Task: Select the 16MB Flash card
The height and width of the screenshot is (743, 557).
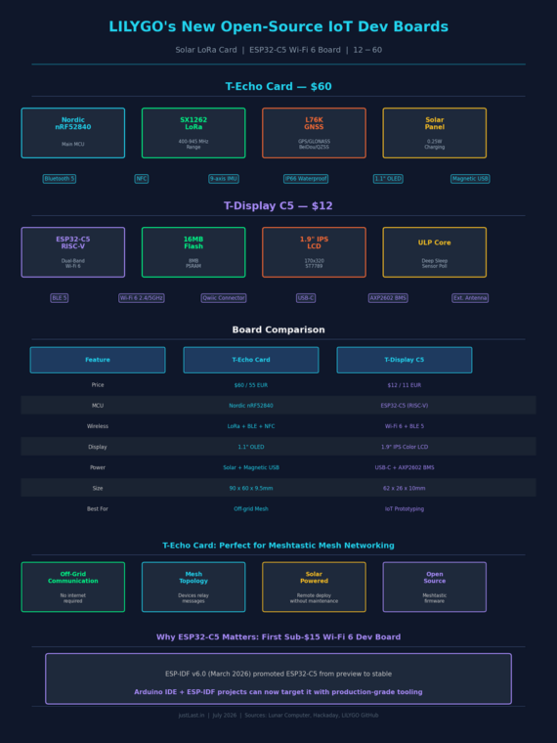Action: (193, 252)
